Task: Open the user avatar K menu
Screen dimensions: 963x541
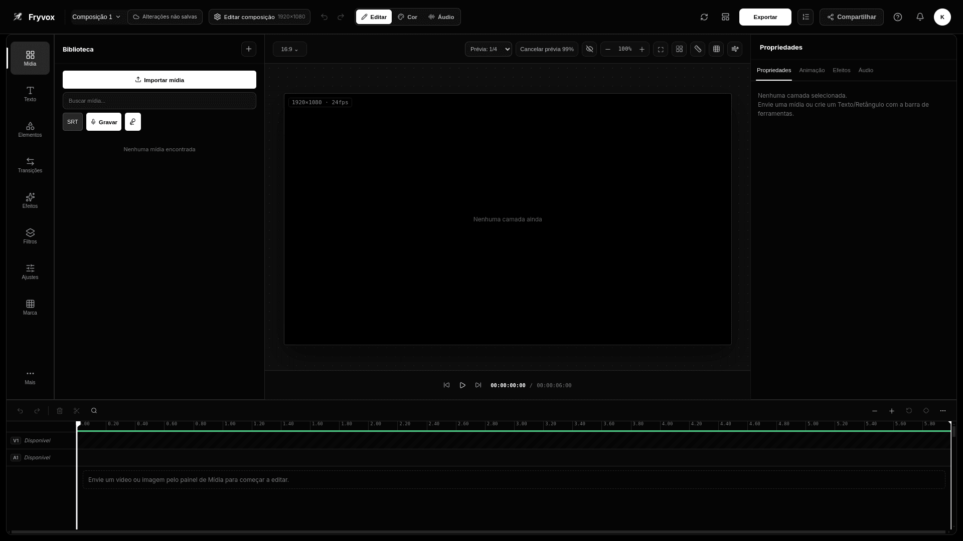Action: pyautogui.click(x=942, y=17)
